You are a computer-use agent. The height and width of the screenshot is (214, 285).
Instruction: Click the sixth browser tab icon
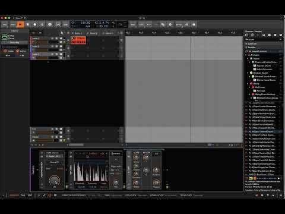coord(275,35)
